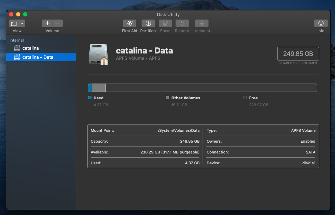Click the Type: label
This screenshot has height=215, width=335.
[x=212, y=130]
